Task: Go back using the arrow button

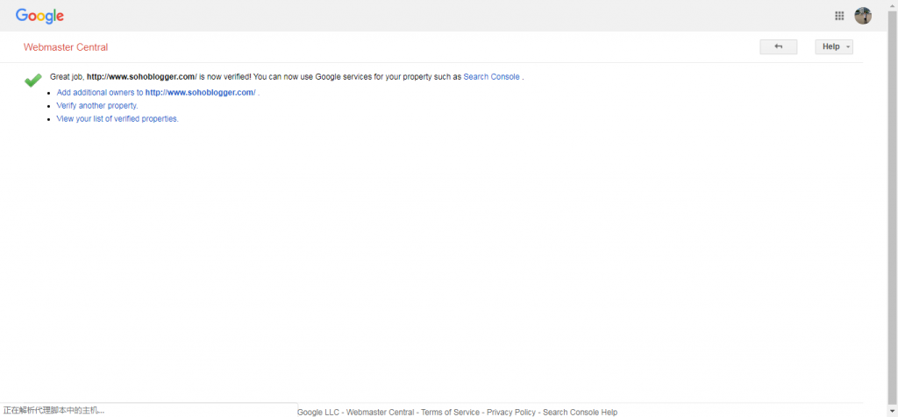Action: tap(778, 46)
